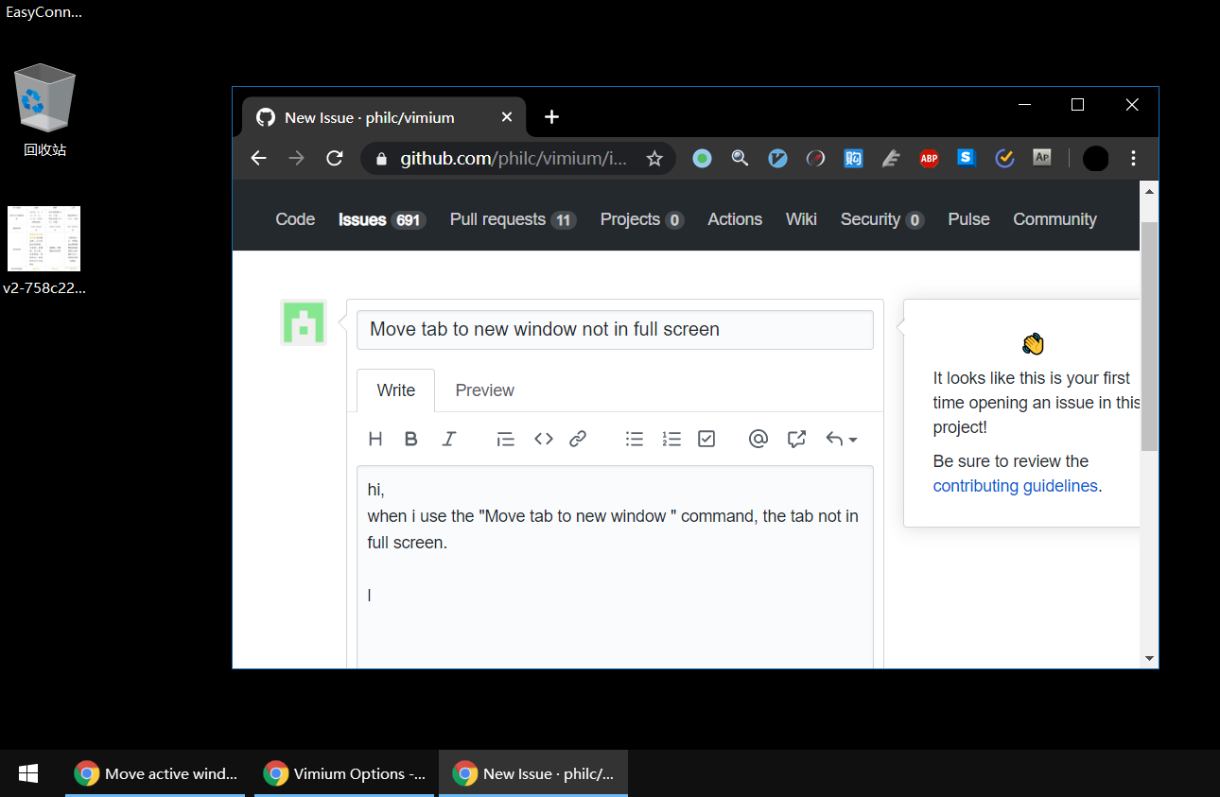Apply italic formatting in the comment toolbar

449,438
